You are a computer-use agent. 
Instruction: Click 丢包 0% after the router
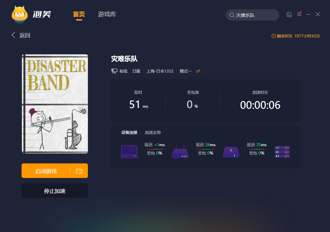[x=206, y=153]
